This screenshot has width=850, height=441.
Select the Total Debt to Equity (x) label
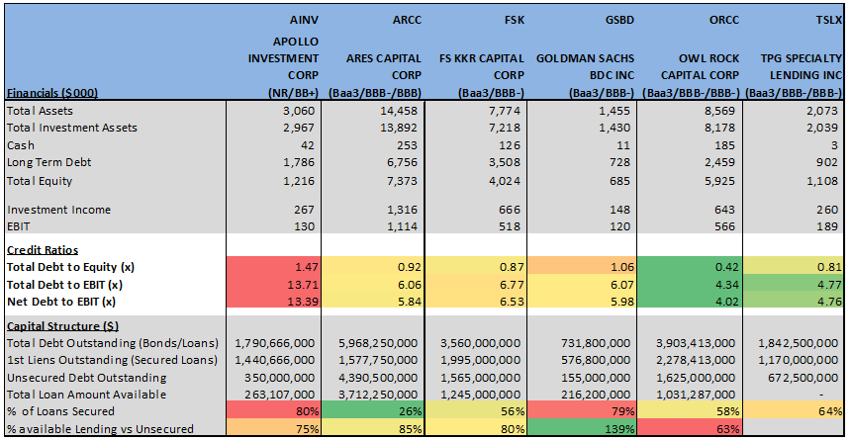[x=70, y=267]
